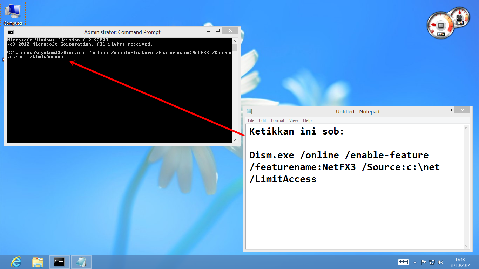Open the on-screen touch keyboard icon

coord(403,262)
